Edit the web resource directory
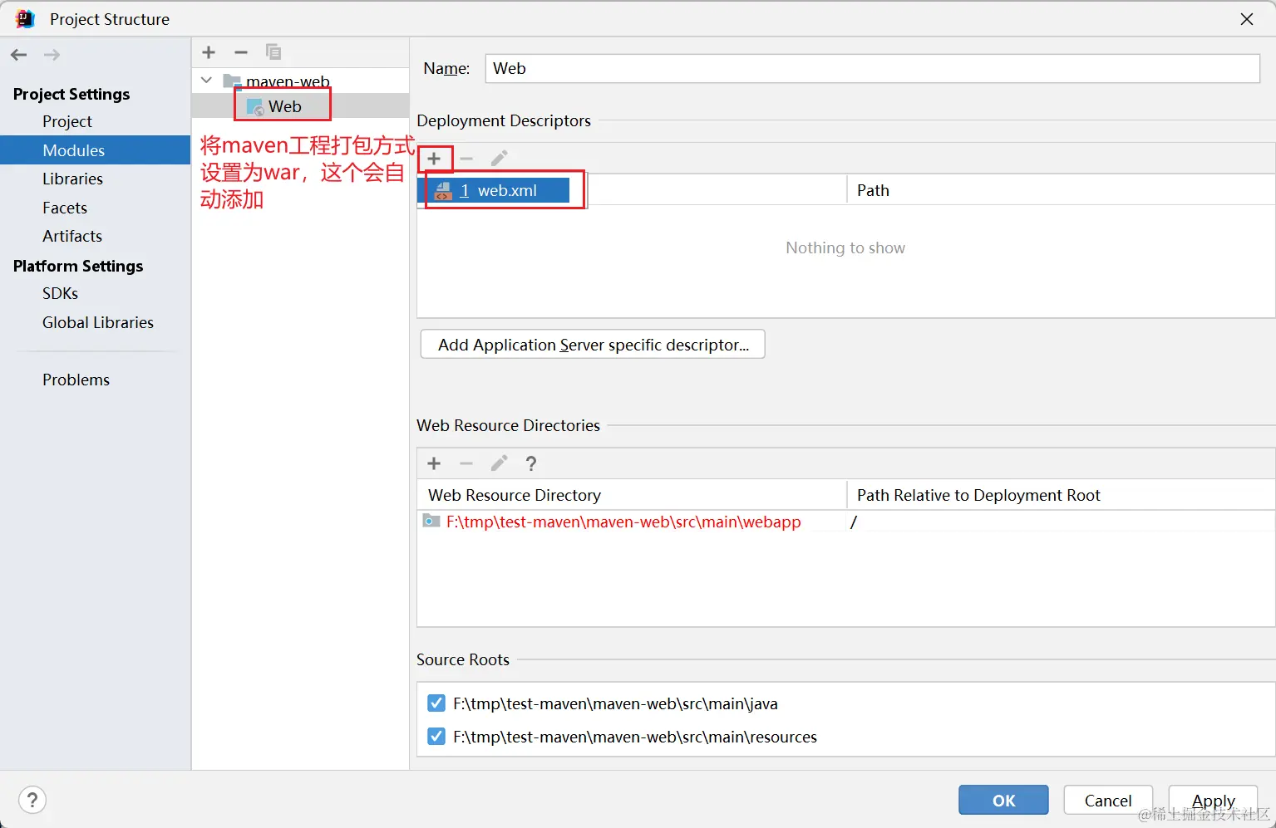The width and height of the screenshot is (1276, 828). [x=499, y=463]
